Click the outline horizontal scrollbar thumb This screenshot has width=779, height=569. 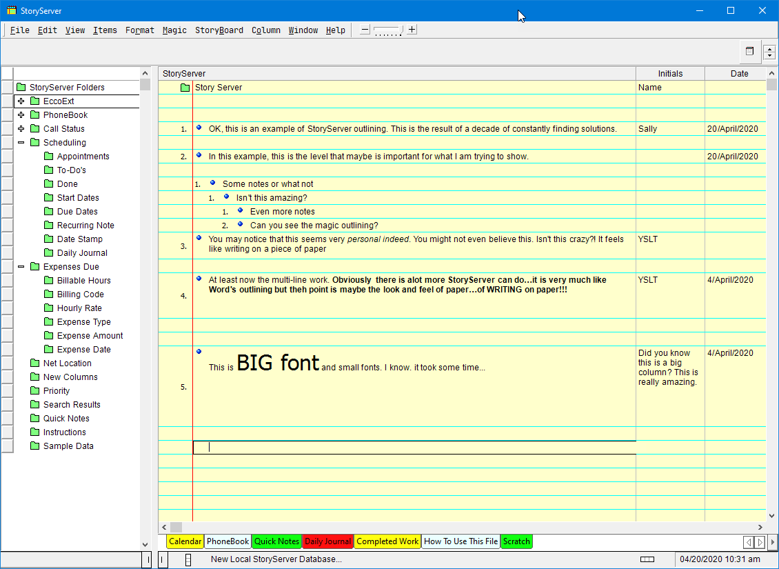pyautogui.click(x=176, y=527)
